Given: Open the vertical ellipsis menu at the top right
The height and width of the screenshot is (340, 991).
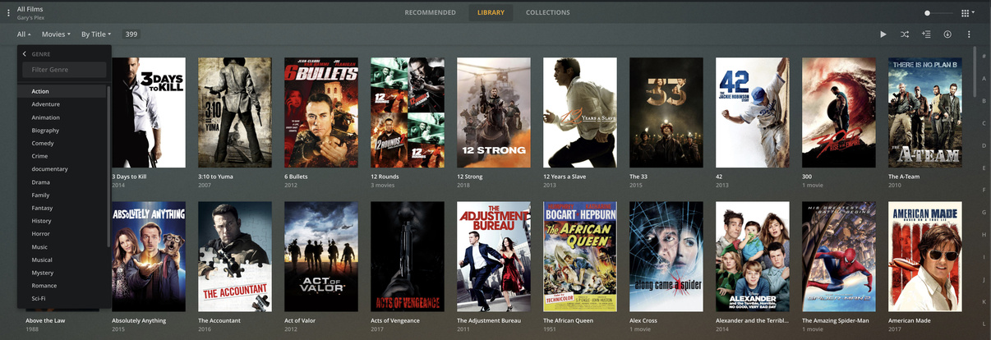Looking at the screenshot, I should 969,34.
